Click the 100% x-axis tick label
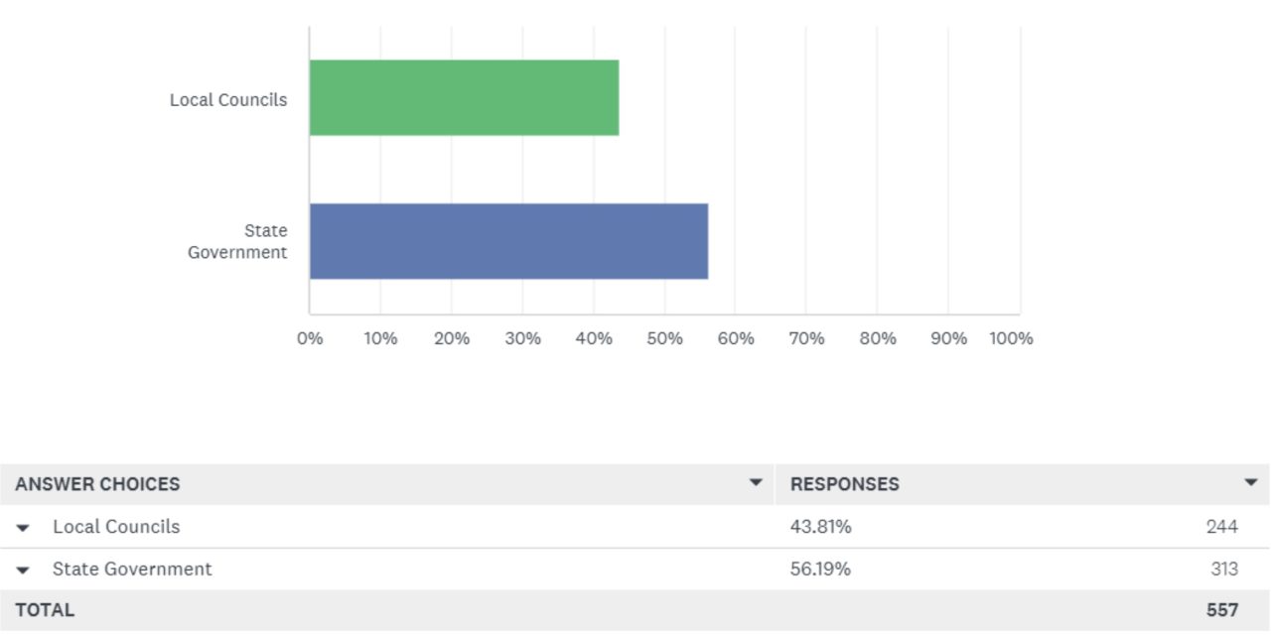The height and width of the screenshot is (635, 1271). pyautogui.click(x=1011, y=338)
